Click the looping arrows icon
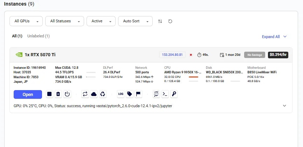 pos(85,94)
